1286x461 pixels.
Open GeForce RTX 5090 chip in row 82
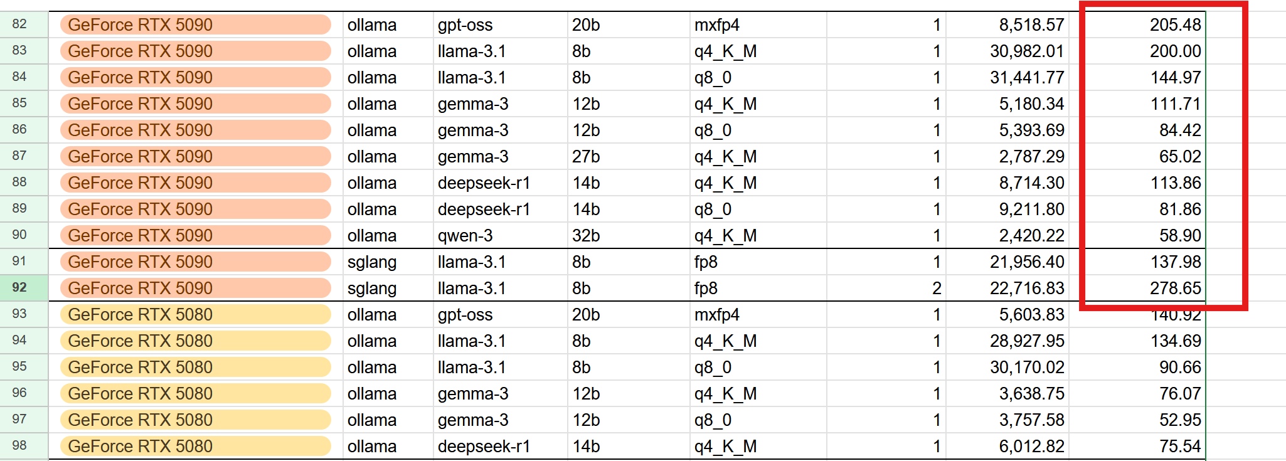[195, 25]
